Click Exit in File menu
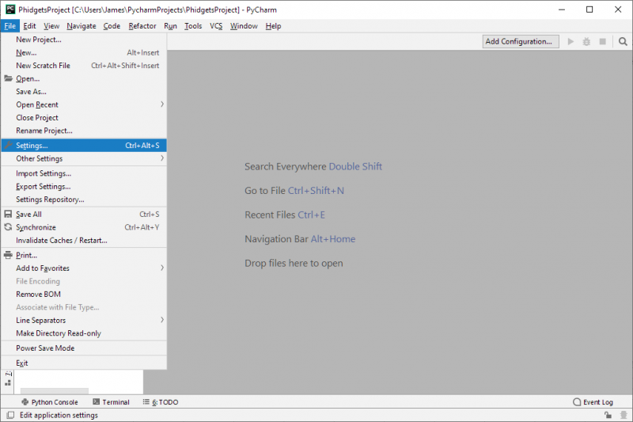 (x=84, y=363)
